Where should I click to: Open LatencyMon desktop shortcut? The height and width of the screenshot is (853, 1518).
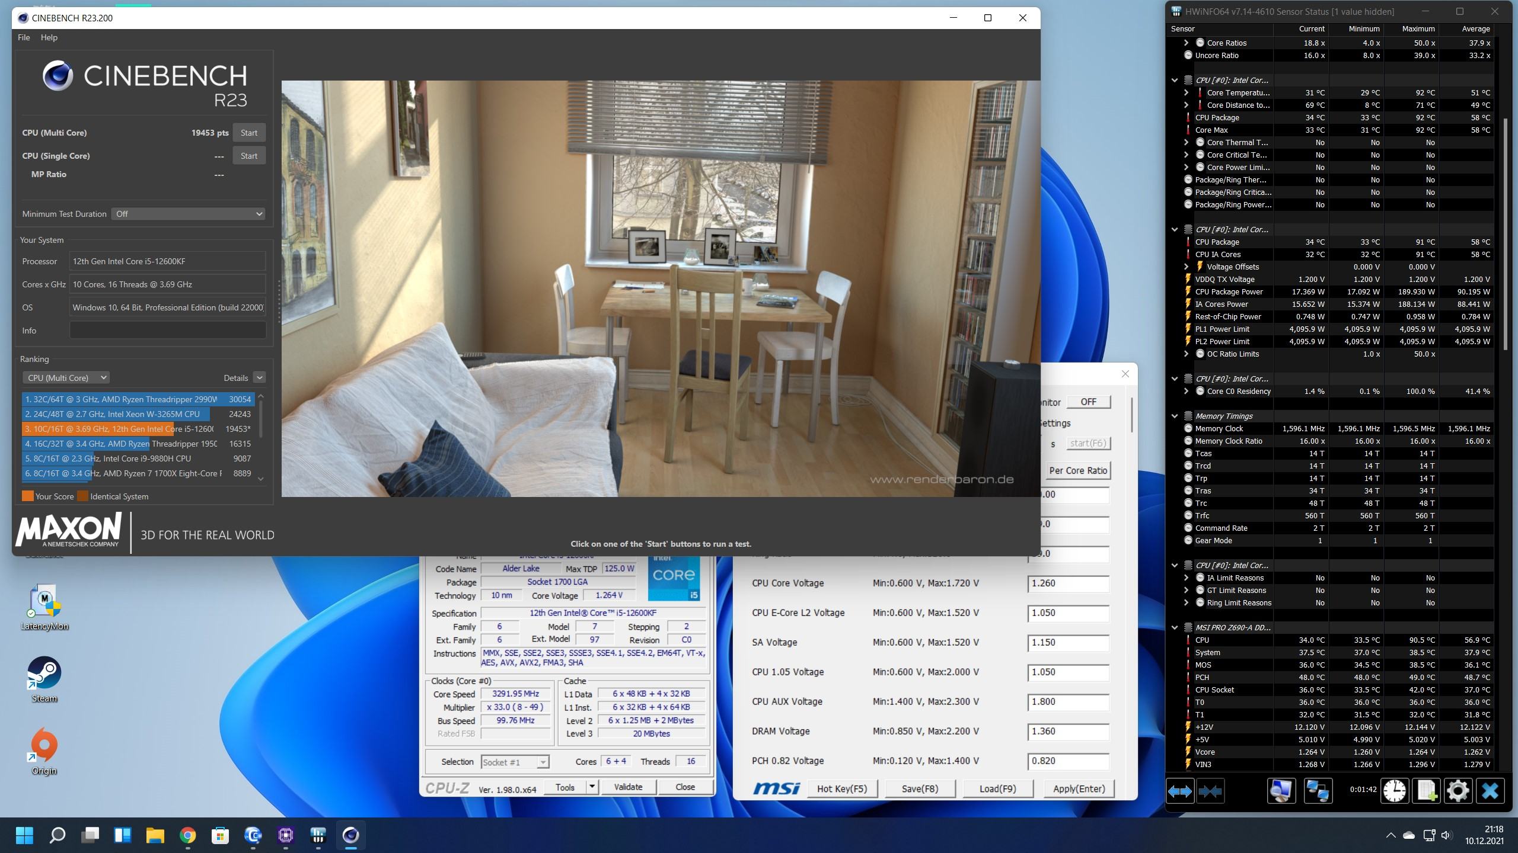(x=44, y=608)
